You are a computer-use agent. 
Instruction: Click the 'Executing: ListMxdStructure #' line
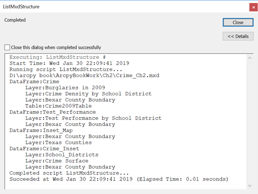pos(57,57)
